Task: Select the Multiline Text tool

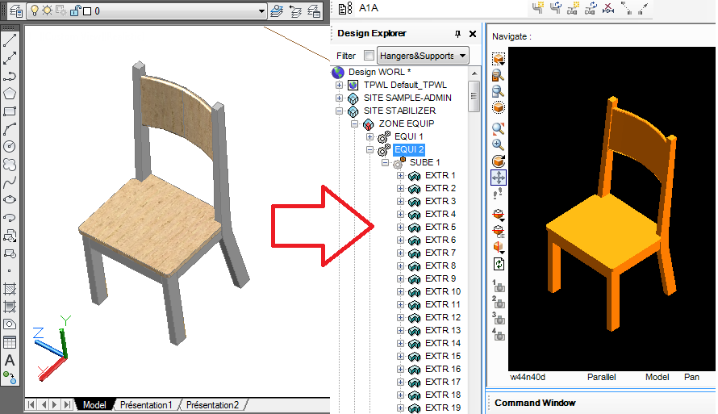Action: coord(10,360)
